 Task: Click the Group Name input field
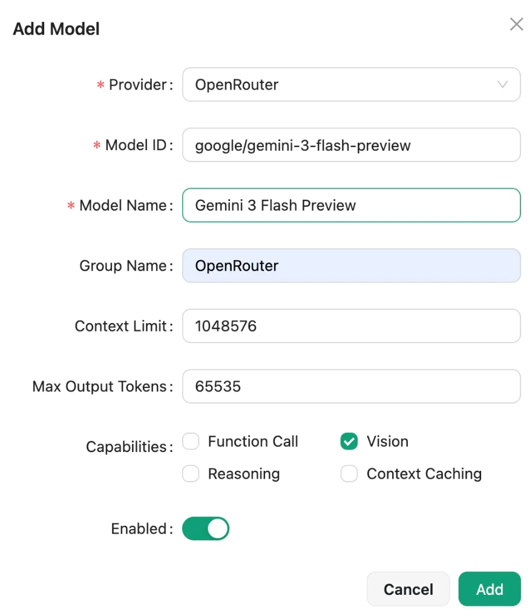coord(351,266)
